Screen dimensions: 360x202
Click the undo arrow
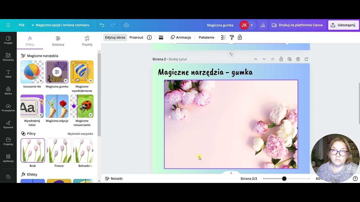pyautogui.click(x=102, y=25)
